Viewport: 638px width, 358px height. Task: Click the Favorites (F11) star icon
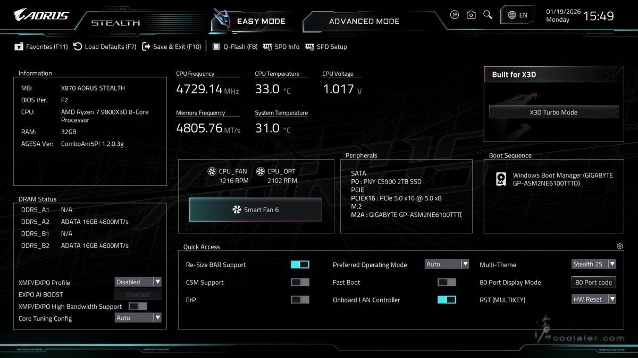19,47
